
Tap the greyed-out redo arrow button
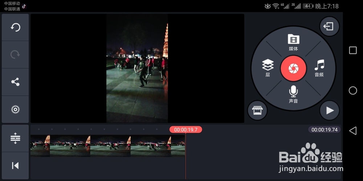click(15, 55)
